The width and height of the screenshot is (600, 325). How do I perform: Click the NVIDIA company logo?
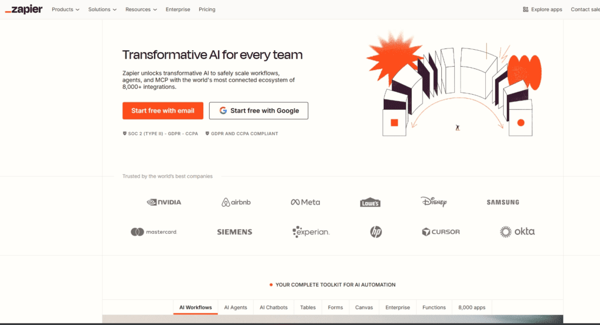(x=164, y=202)
